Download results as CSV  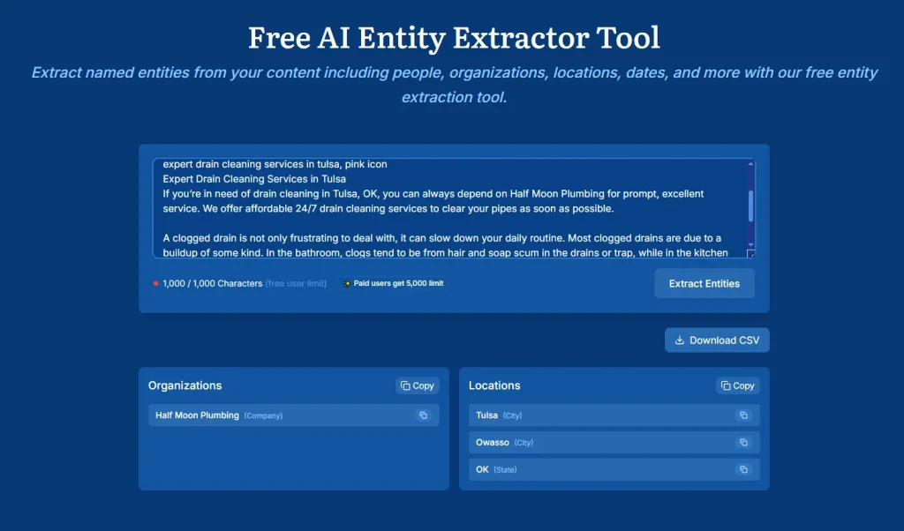click(717, 340)
